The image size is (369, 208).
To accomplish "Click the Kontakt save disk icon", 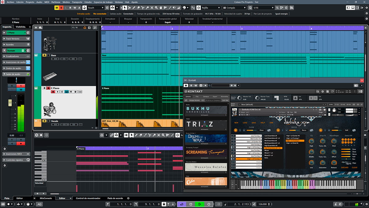I will pos(318,92).
